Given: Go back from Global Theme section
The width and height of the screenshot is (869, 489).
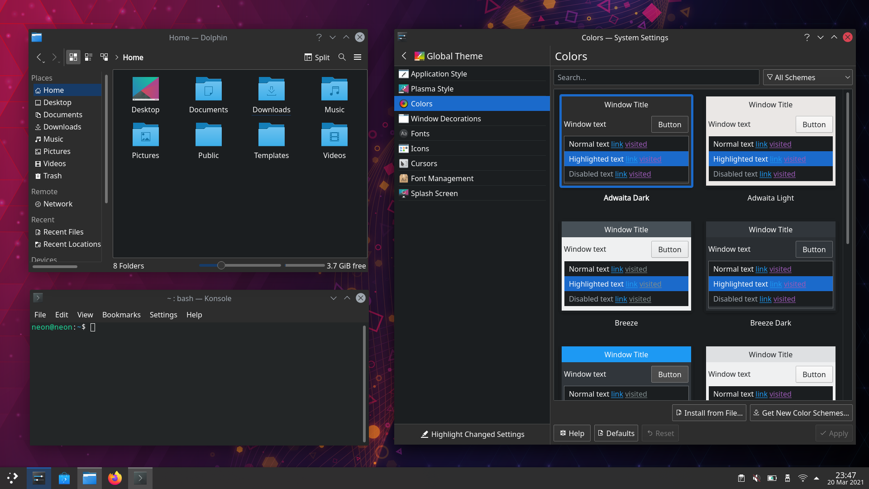Looking at the screenshot, I should pyautogui.click(x=404, y=56).
